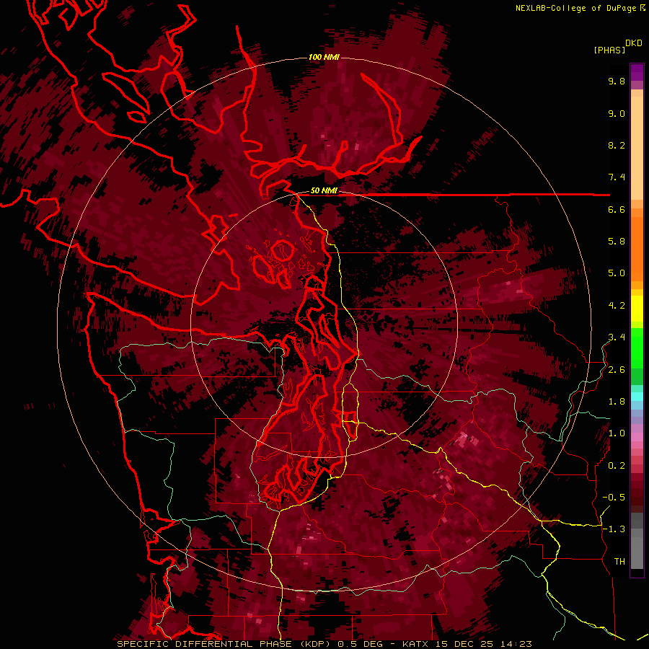The image size is (649, 649).
Task: Click the TH threshold label
Action: coord(619,562)
